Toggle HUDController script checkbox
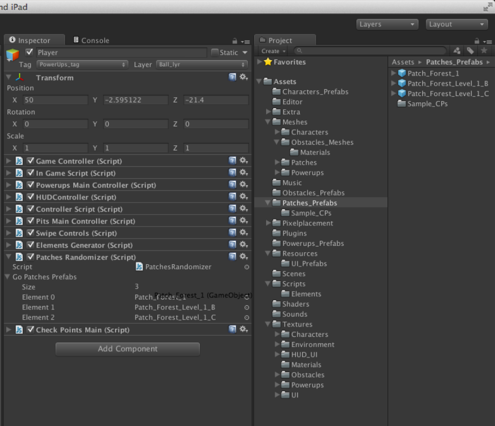The image size is (495, 426). [x=30, y=197]
